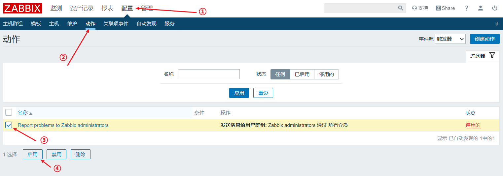Go to the 模板 submenu
The height and width of the screenshot is (176, 503).
click(x=36, y=24)
